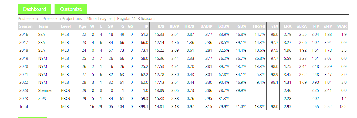Sort table by Season column header

[26, 26]
